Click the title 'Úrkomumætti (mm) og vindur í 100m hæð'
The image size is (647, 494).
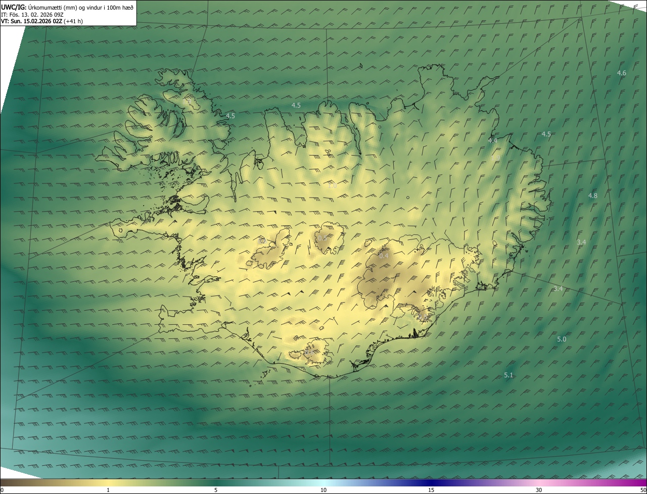tap(80, 7)
